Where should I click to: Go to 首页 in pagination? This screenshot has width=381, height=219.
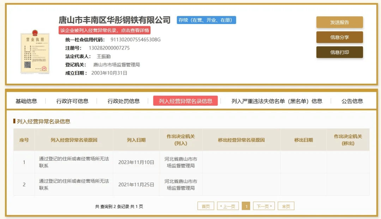206,206
